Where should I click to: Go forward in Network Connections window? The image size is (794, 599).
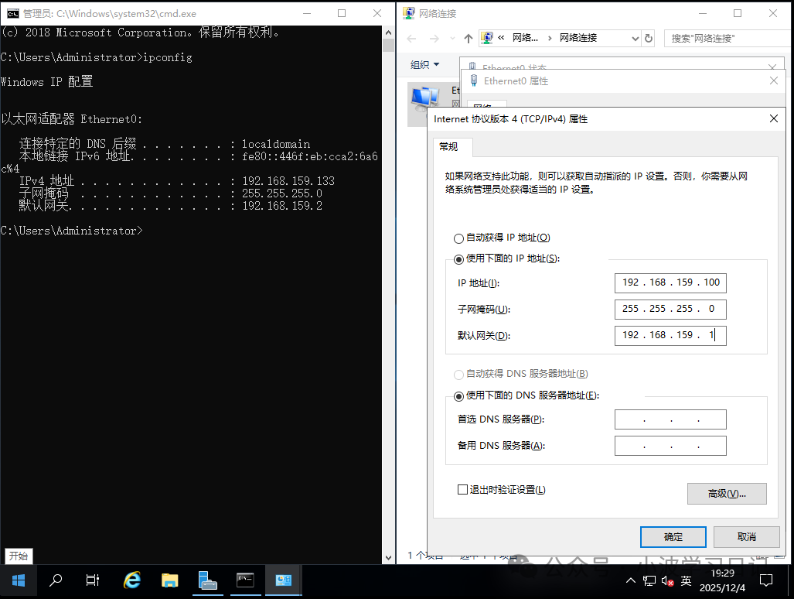click(x=434, y=39)
